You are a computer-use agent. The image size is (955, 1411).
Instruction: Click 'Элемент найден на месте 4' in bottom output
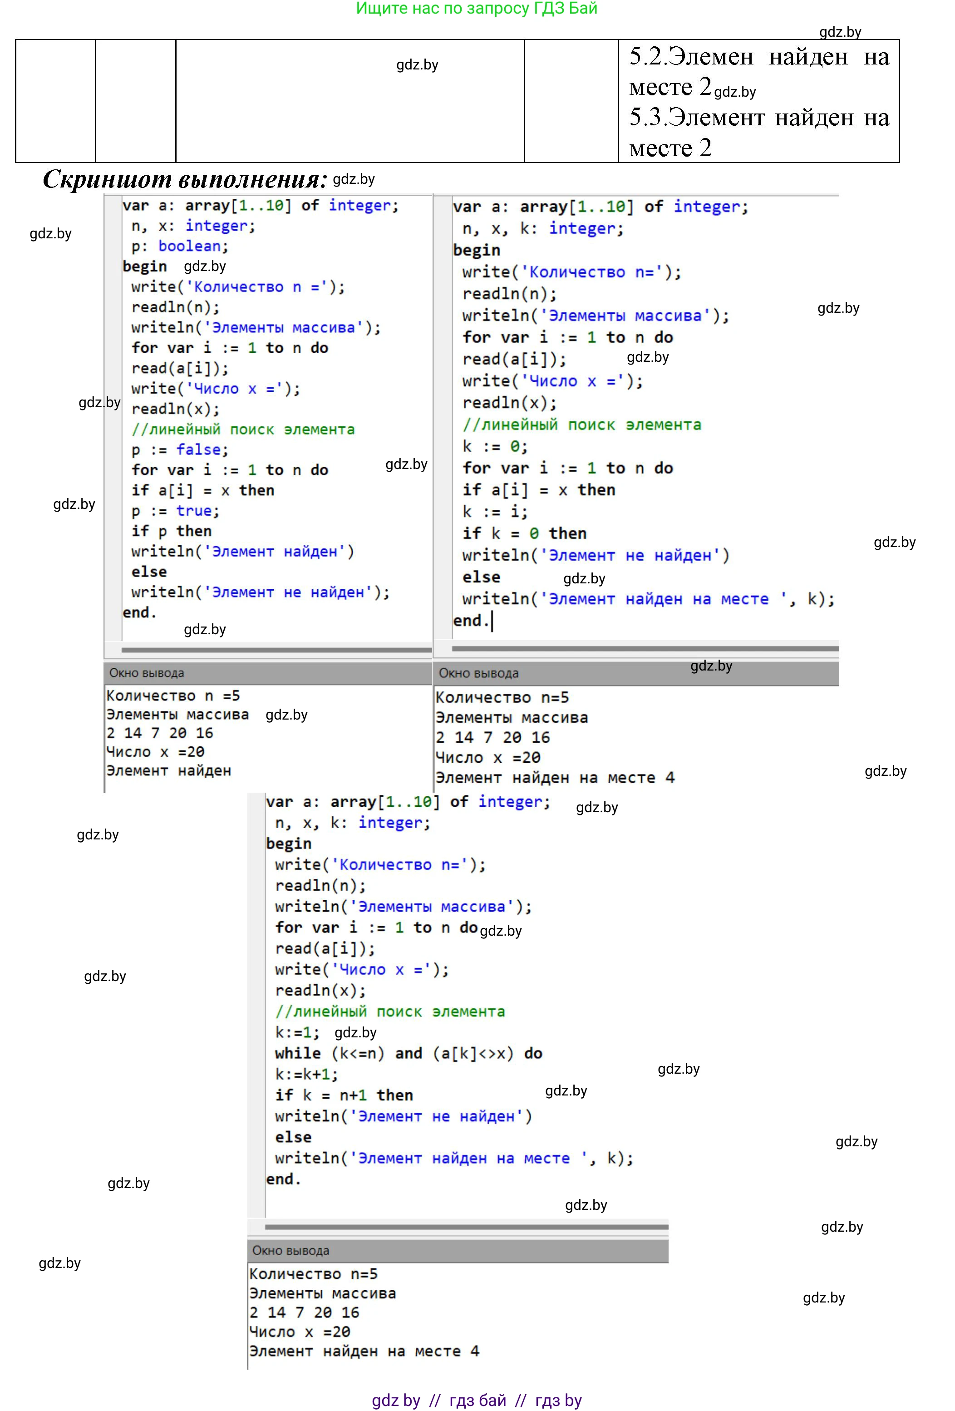pos(364,1351)
